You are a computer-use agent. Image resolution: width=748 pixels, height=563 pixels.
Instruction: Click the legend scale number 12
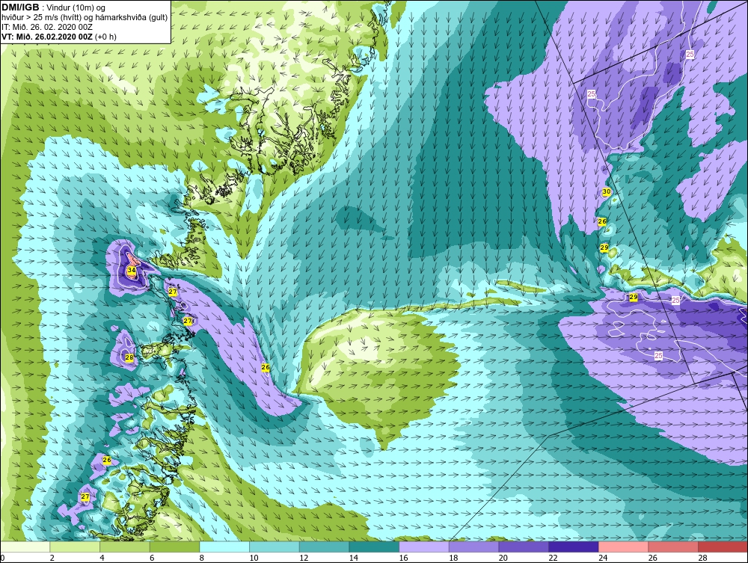[x=304, y=558]
